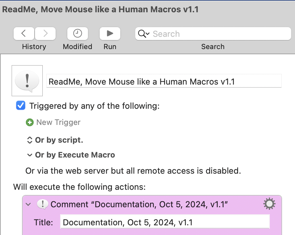Screen dimensions: 295x235
Task: Uncheck "Triggered by any of the following"
Action: click(21, 106)
